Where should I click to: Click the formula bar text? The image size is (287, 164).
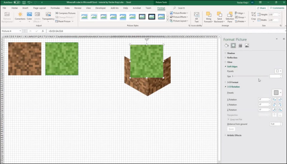[56, 31]
